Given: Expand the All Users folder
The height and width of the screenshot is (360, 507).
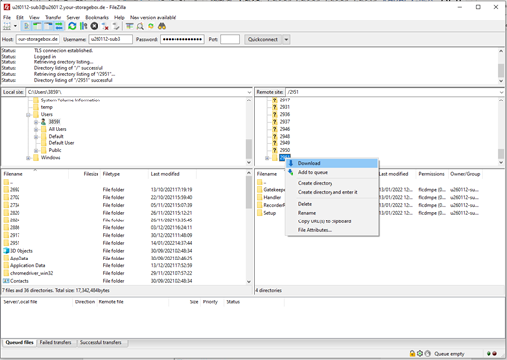Looking at the screenshot, I should (36, 129).
